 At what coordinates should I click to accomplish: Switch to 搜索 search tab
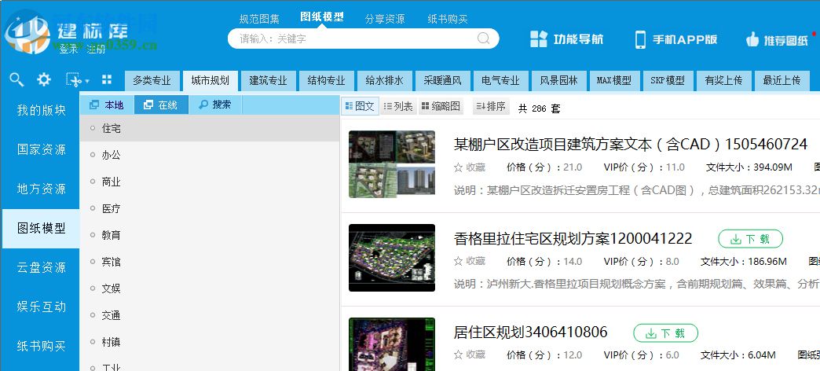coord(215,105)
